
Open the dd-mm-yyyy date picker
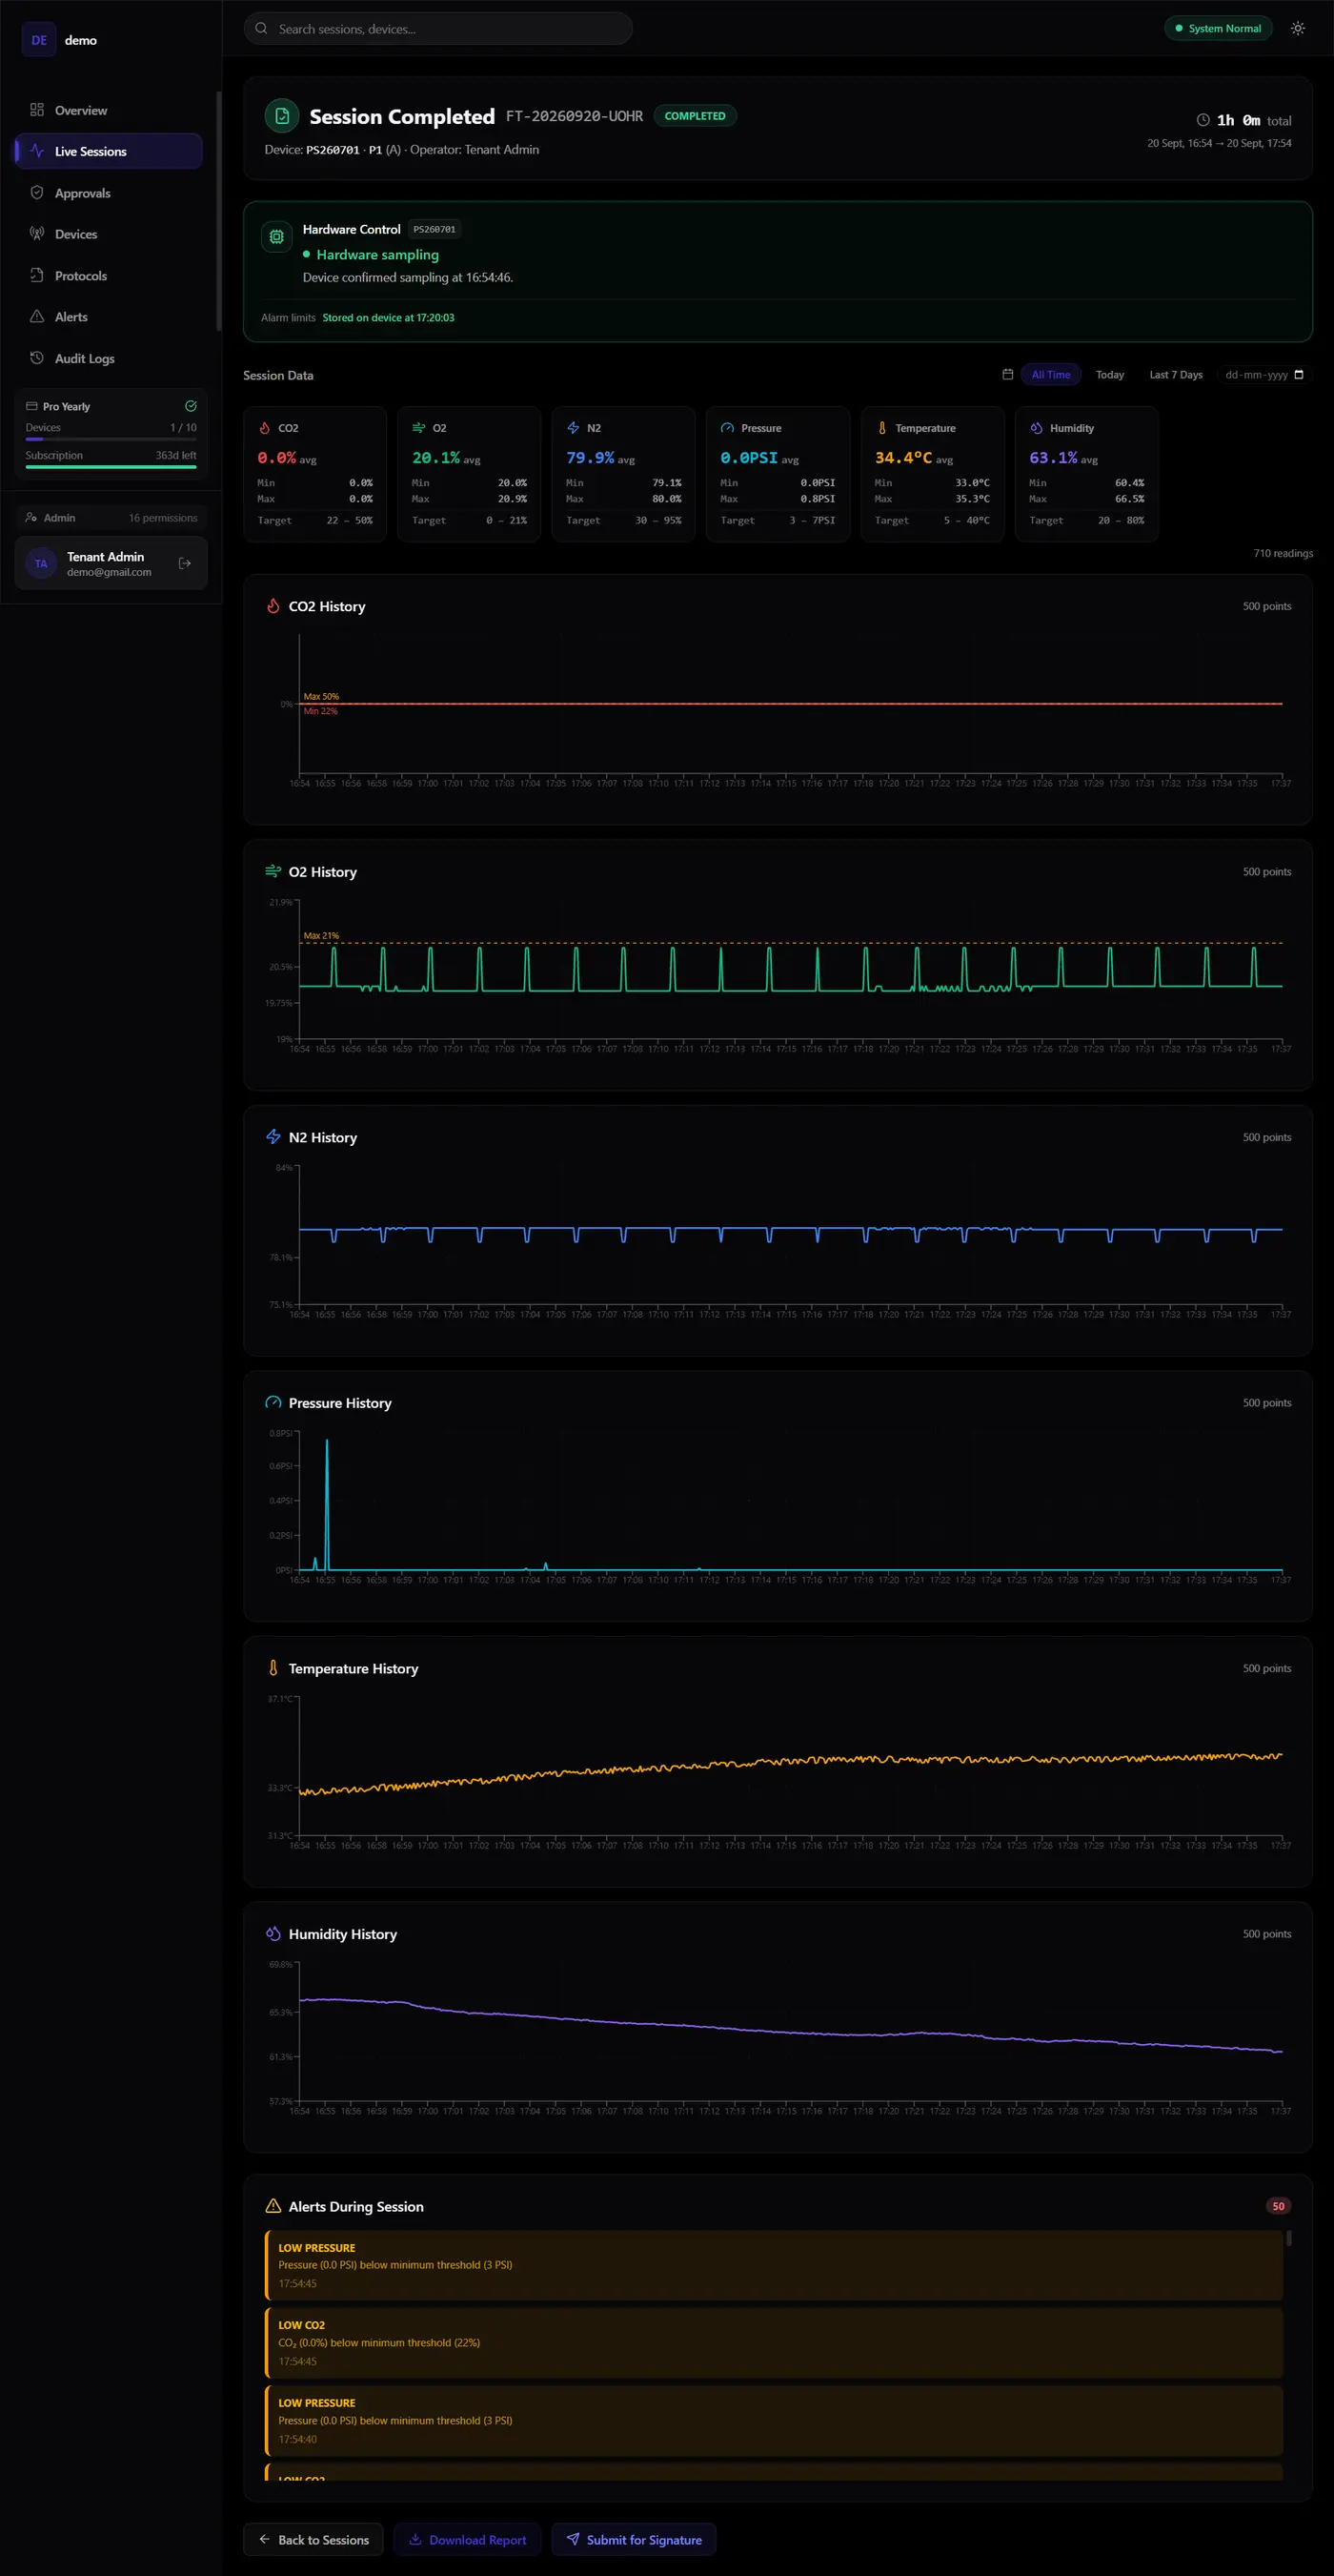click(1264, 375)
